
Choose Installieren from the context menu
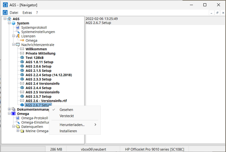click(68, 131)
